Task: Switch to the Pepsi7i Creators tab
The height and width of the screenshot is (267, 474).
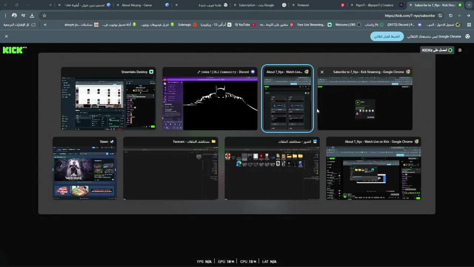Action: click(378, 5)
